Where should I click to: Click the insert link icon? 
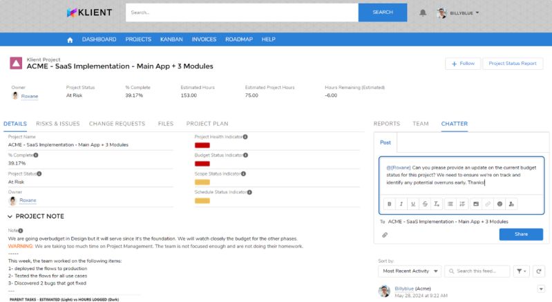point(488,204)
